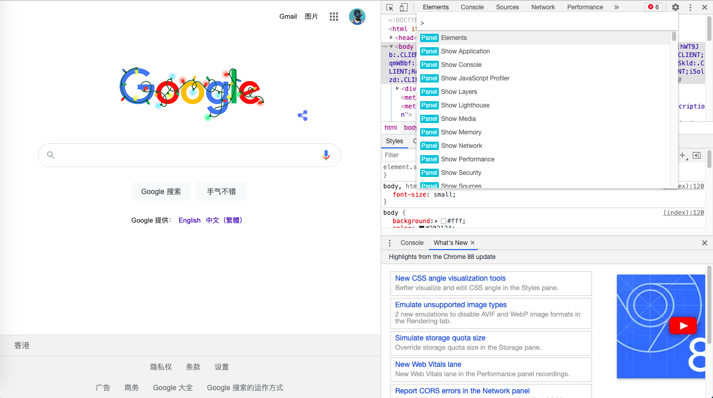Switch to the Console panel tab
This screenshot has width=713, height=398.
pyautogui.click(x=472, y=7)
